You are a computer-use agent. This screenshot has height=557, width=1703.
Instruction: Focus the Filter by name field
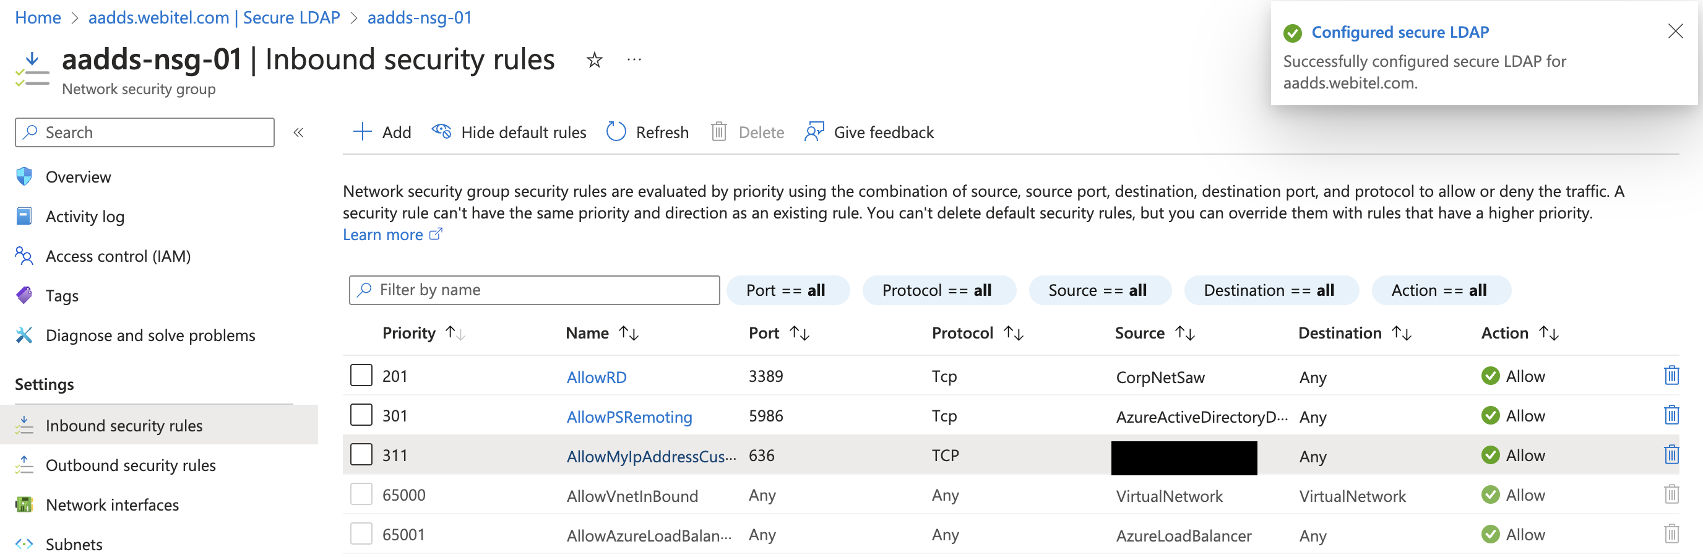(534, 290)
